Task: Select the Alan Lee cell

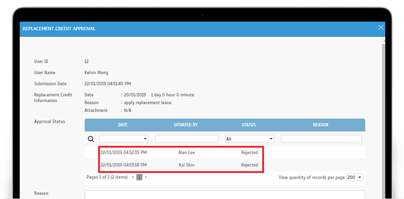Action: click(186, 153)
